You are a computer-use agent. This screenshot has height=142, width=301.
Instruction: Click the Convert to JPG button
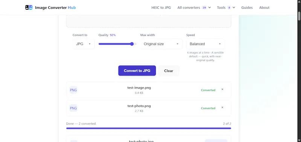(x=137, y=71)
